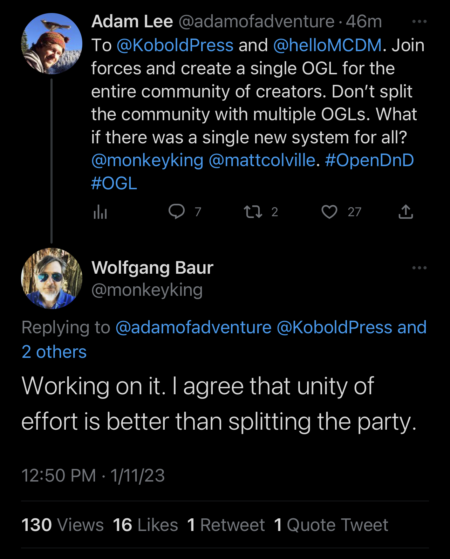Browse the #OpenDnD hashtag

[369, 161]
